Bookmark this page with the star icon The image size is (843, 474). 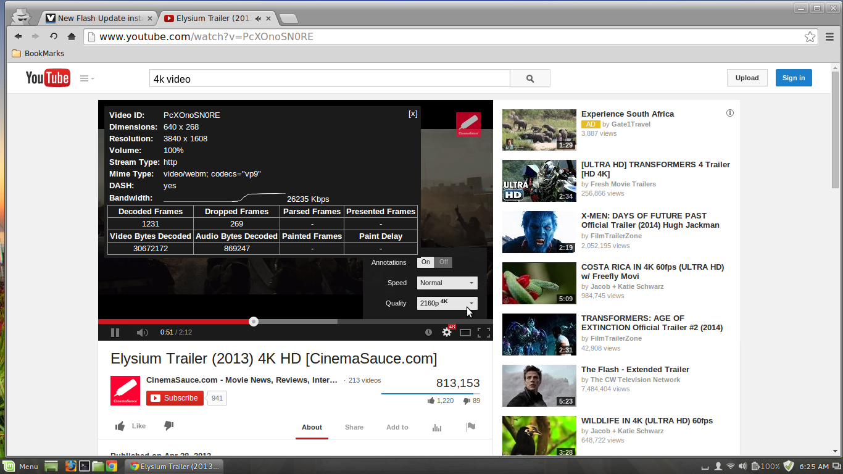[x=810, y=37]
